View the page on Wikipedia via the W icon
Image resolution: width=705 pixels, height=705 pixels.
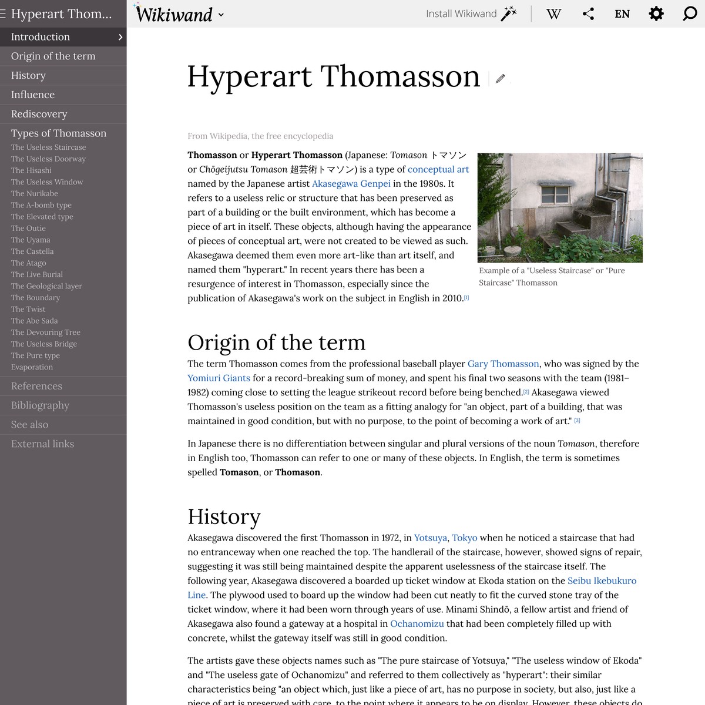(553, 14)
